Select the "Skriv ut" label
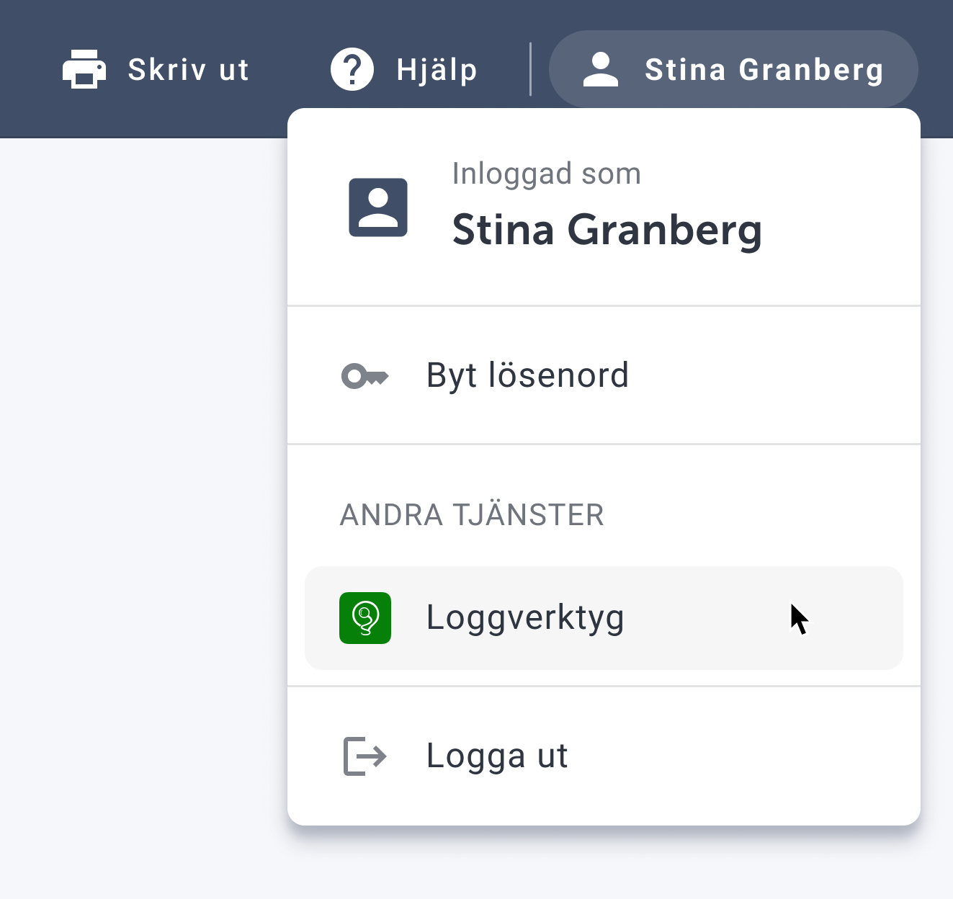The width and height of the screenshot is (953, 899). pos(189,70)
